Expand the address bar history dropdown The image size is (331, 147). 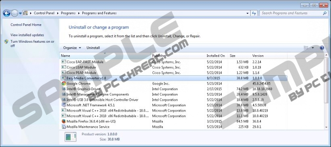point(247,13)
